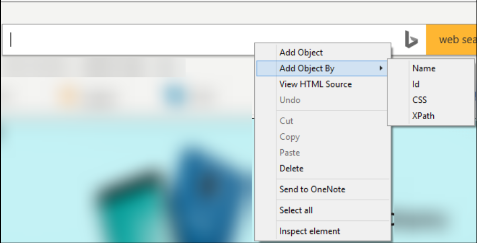Click the submenu arrow beside Add Object By
This screenshot has height=243, width=477.
coord(381,68)
